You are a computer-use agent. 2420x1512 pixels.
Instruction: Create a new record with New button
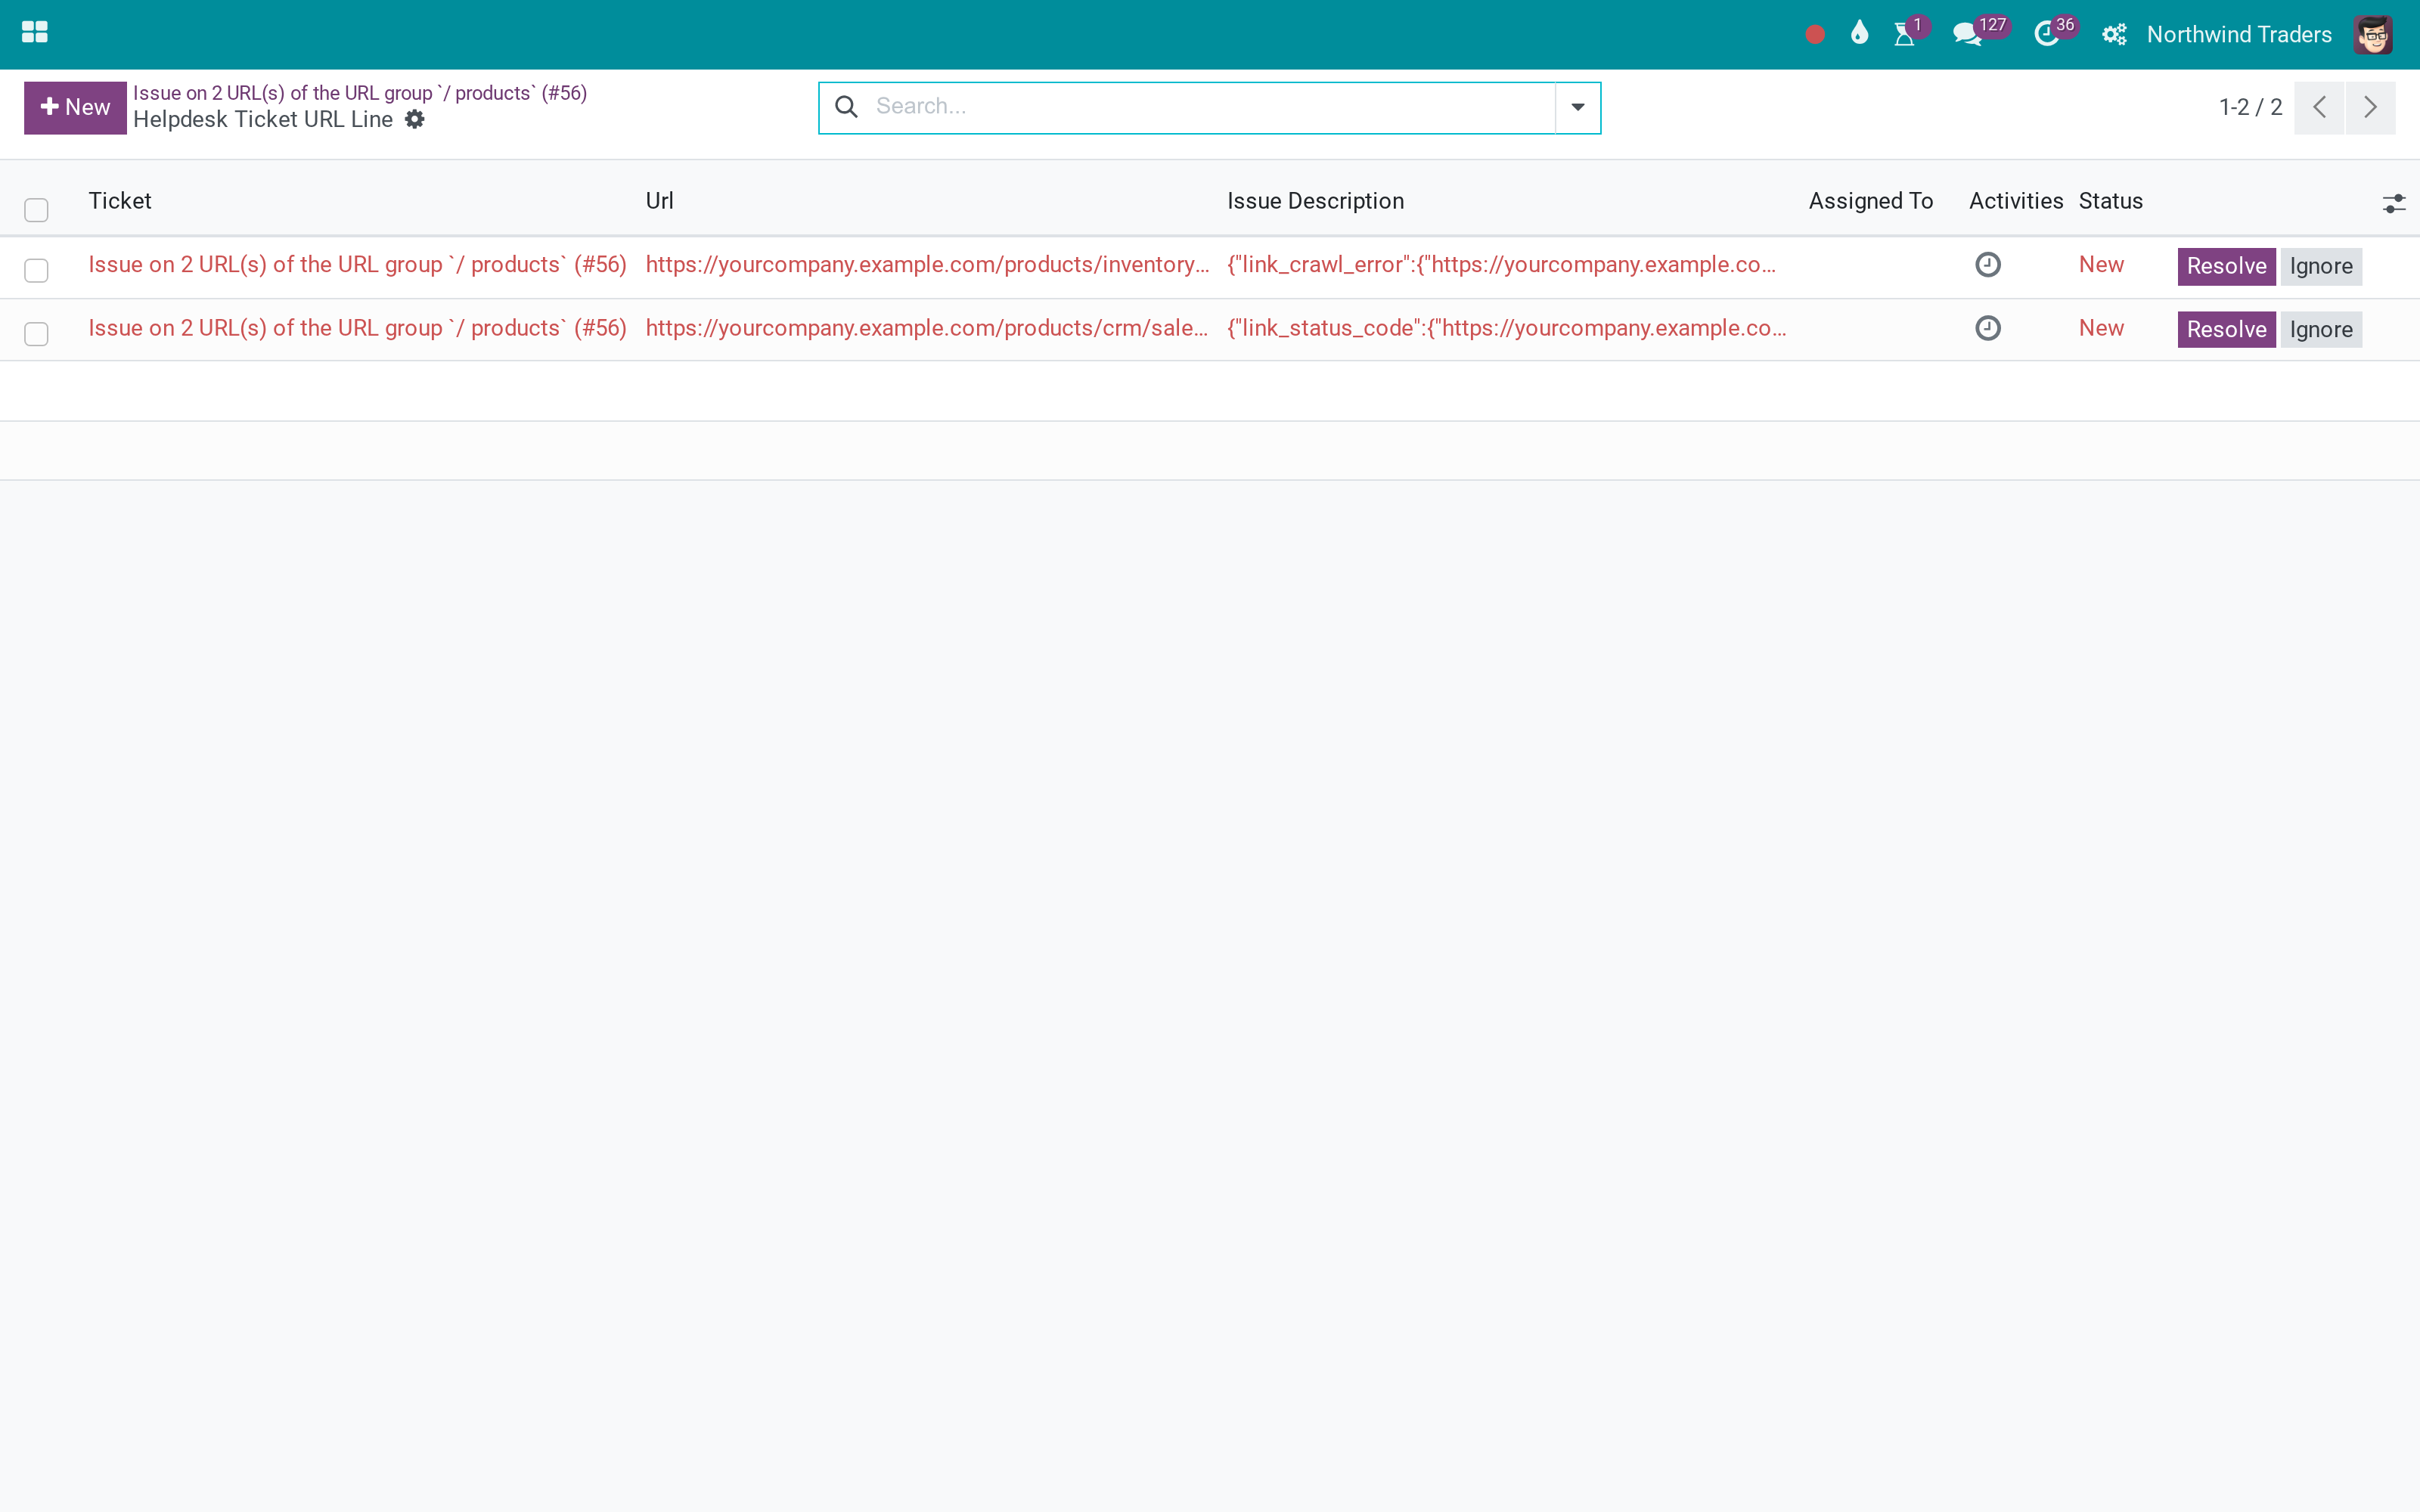tap(75, 107)
